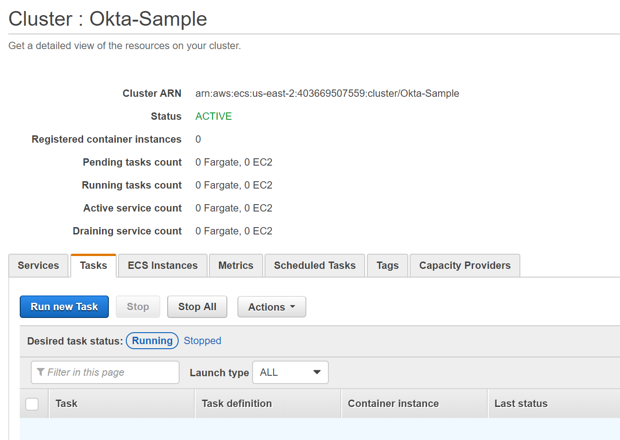Sort by Task definition column header
The image size is (620, 440).
coord(237,404)
